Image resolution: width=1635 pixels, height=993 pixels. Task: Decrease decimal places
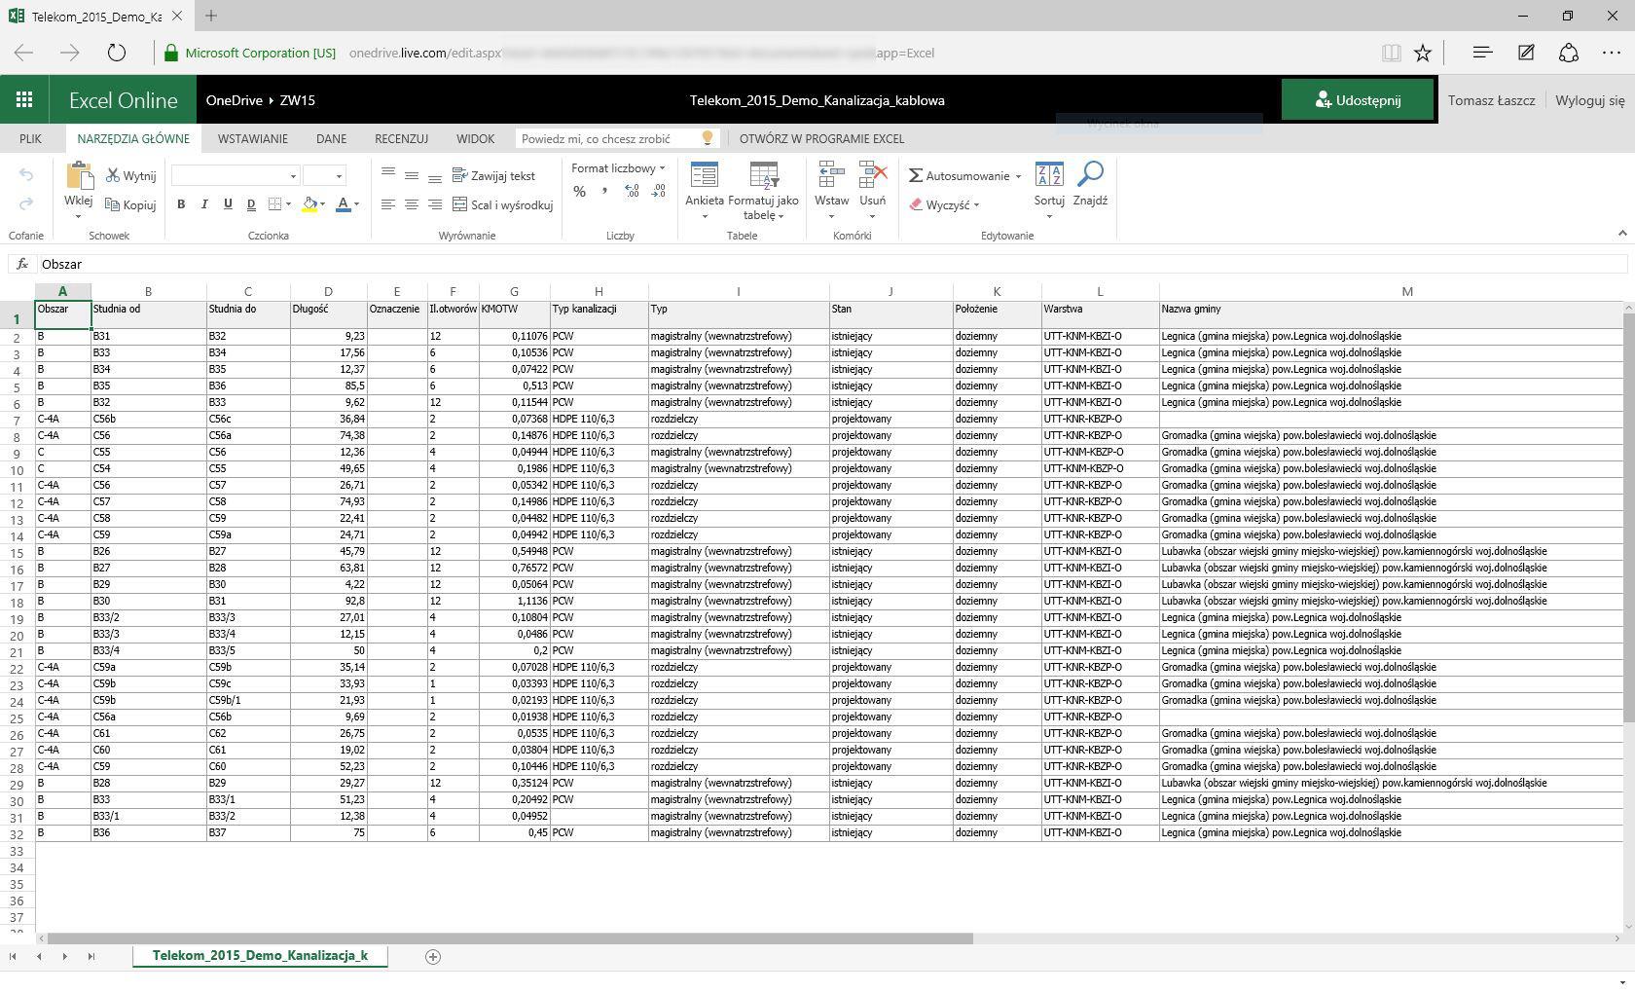click(659, 192)
